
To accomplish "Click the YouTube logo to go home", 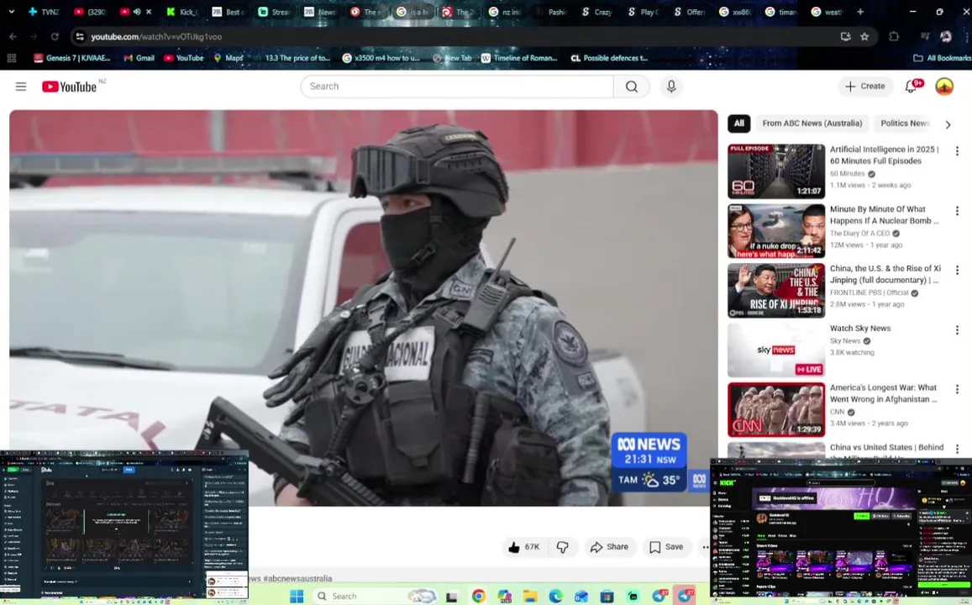I will pyautogui.click(x=70, y=87).
